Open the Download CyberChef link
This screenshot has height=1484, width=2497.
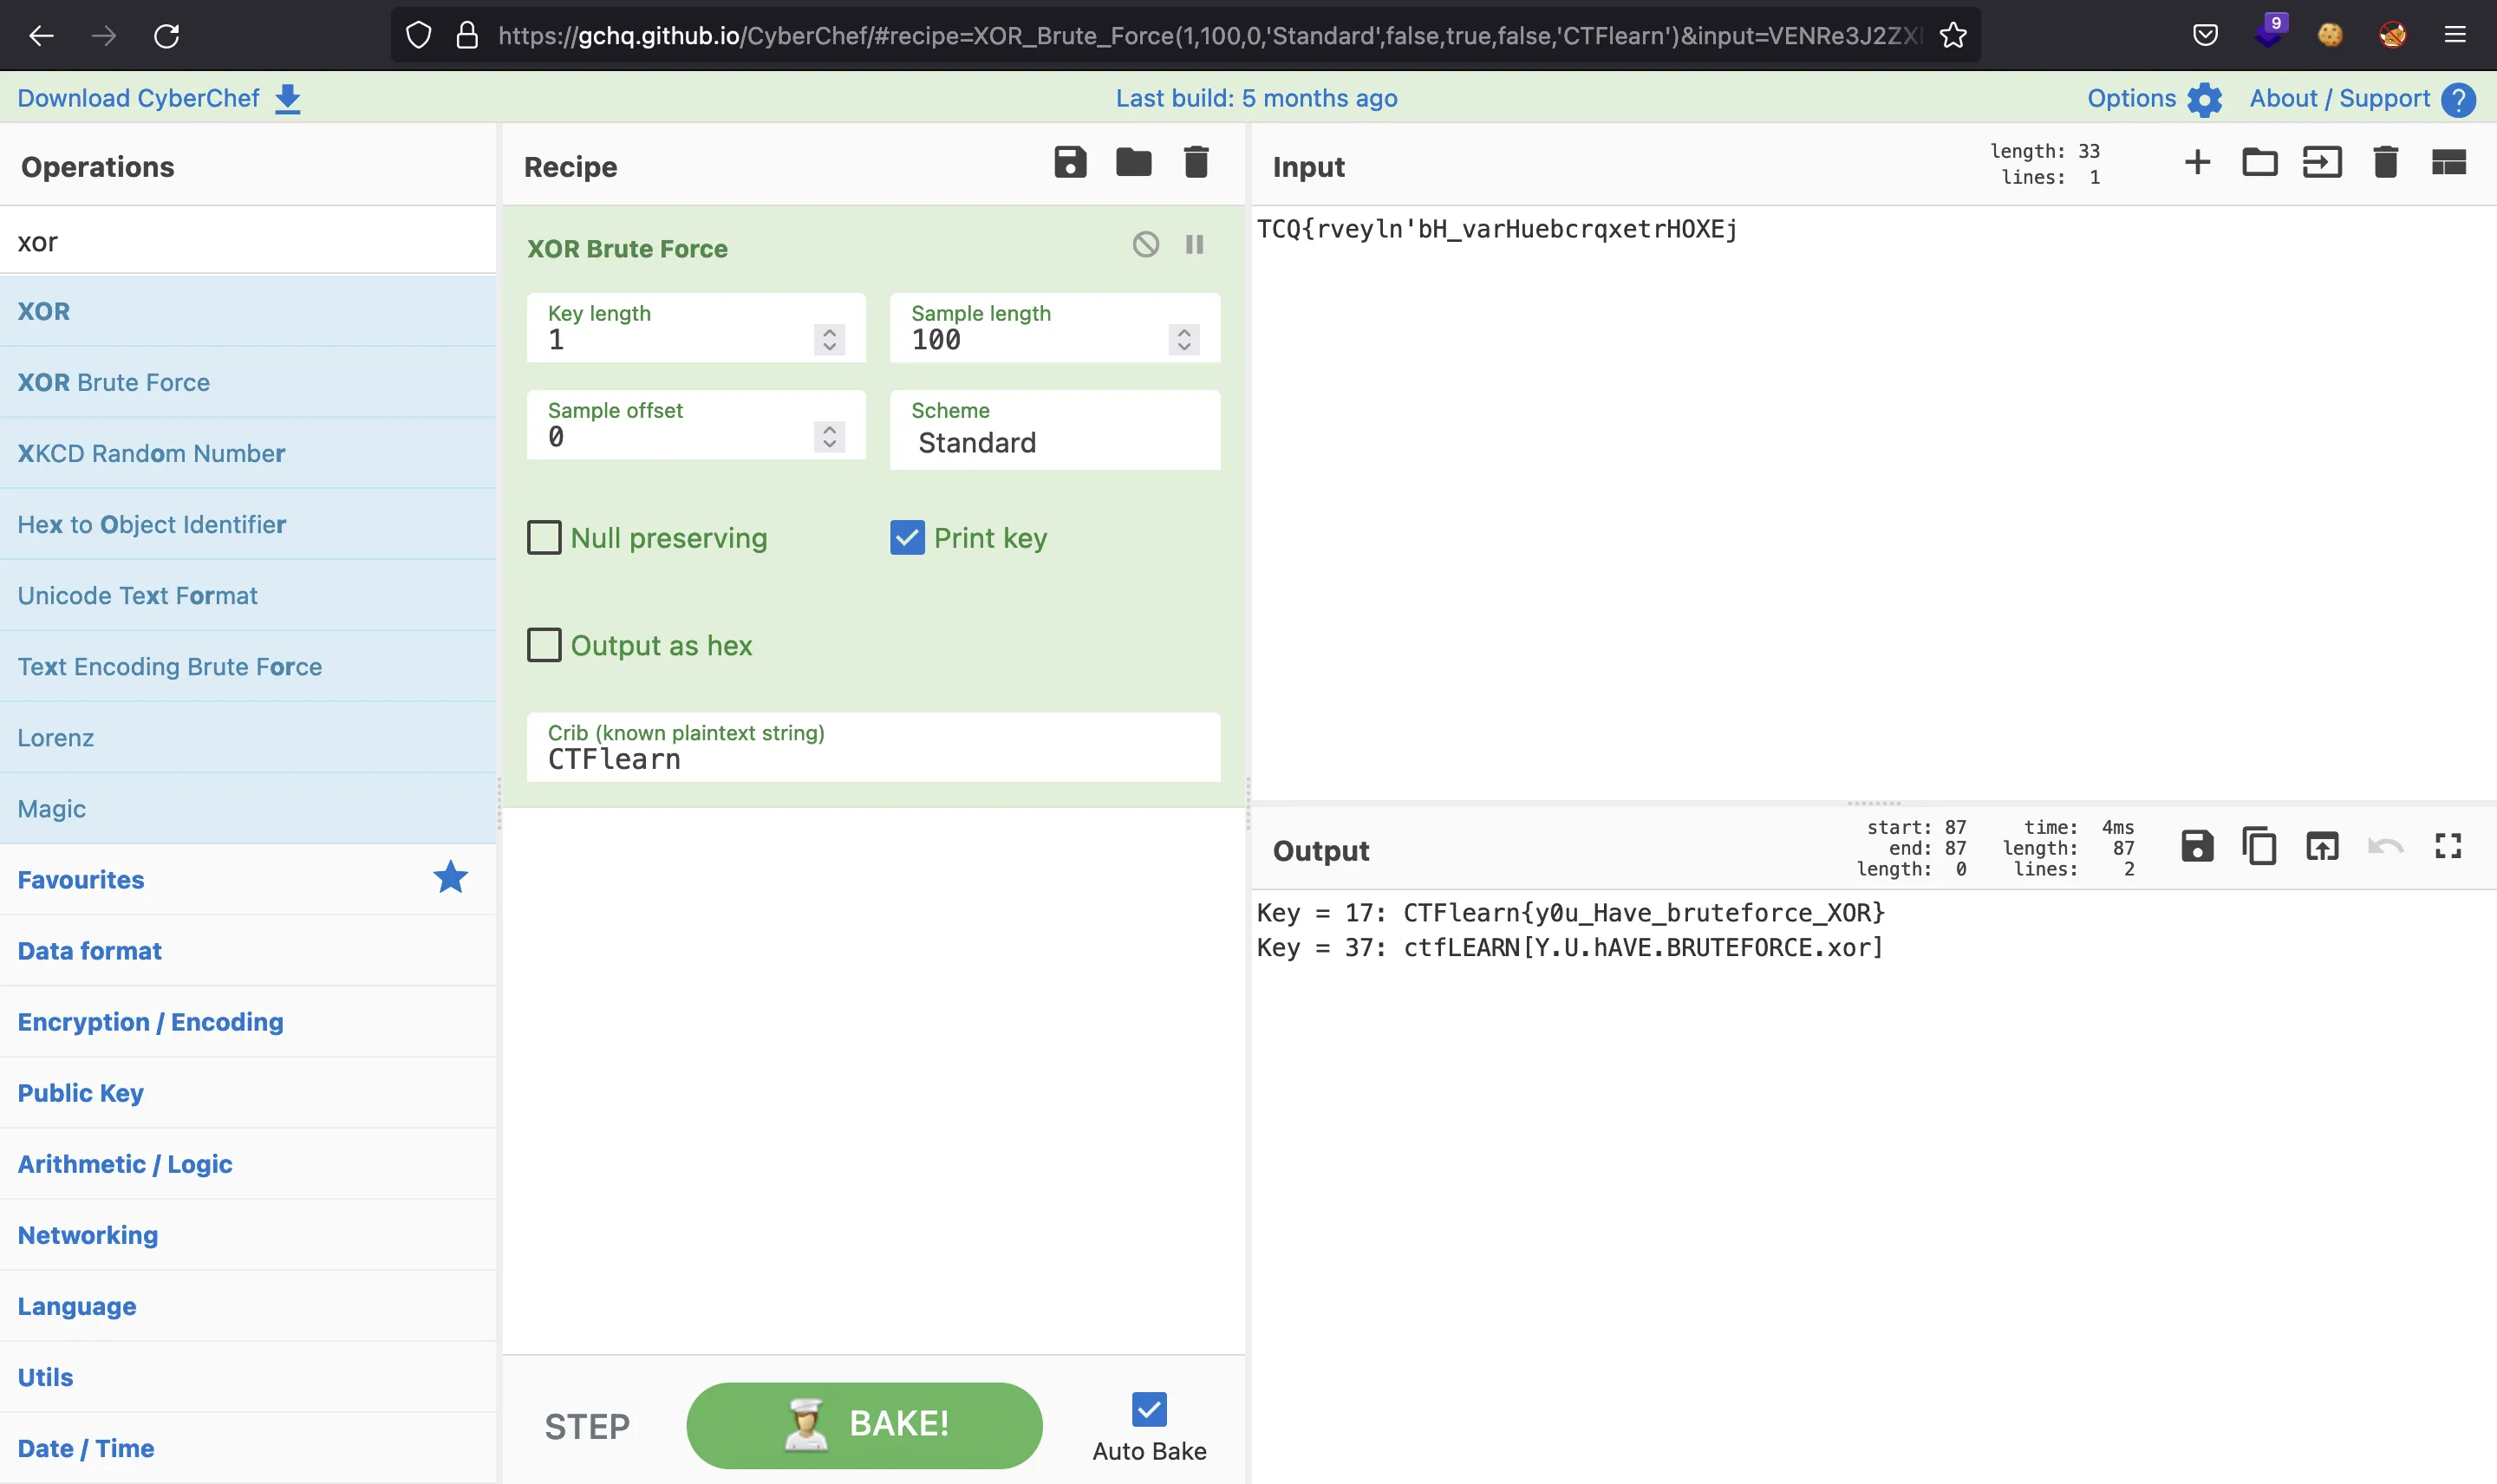point(138,98)
